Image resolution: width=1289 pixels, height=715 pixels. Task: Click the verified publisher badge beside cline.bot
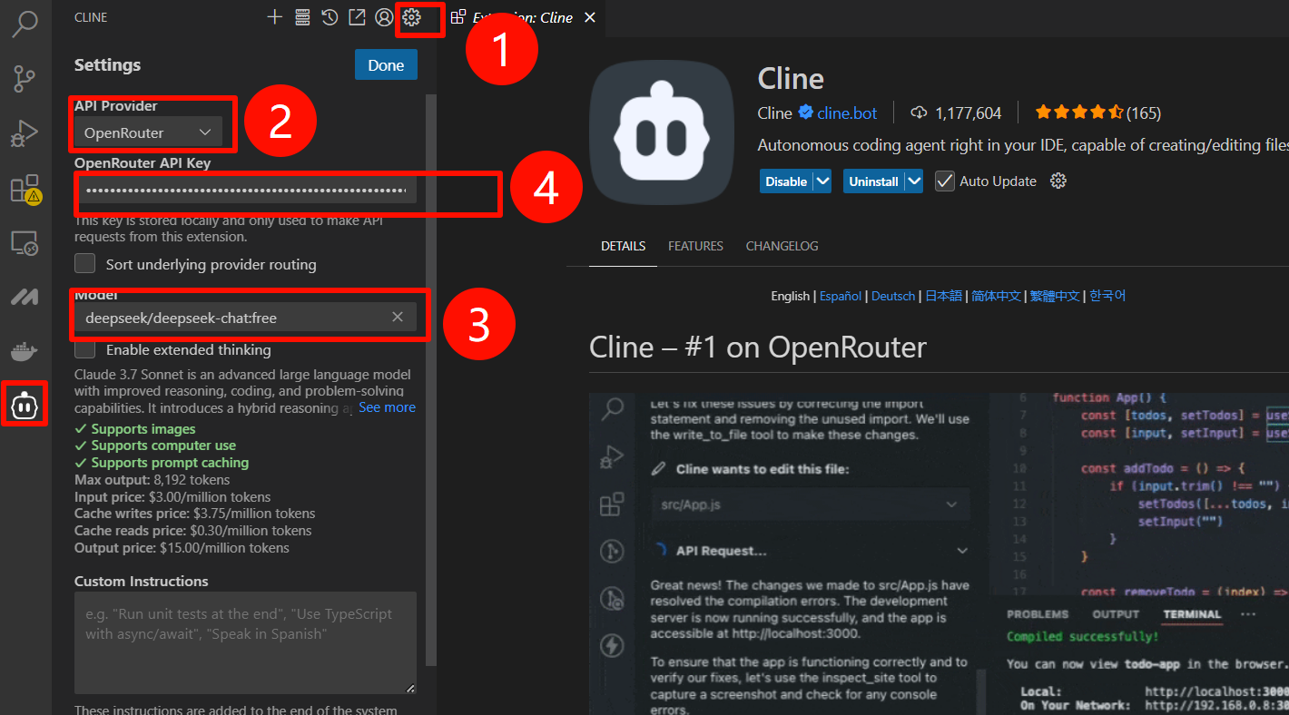pos(805,113)
